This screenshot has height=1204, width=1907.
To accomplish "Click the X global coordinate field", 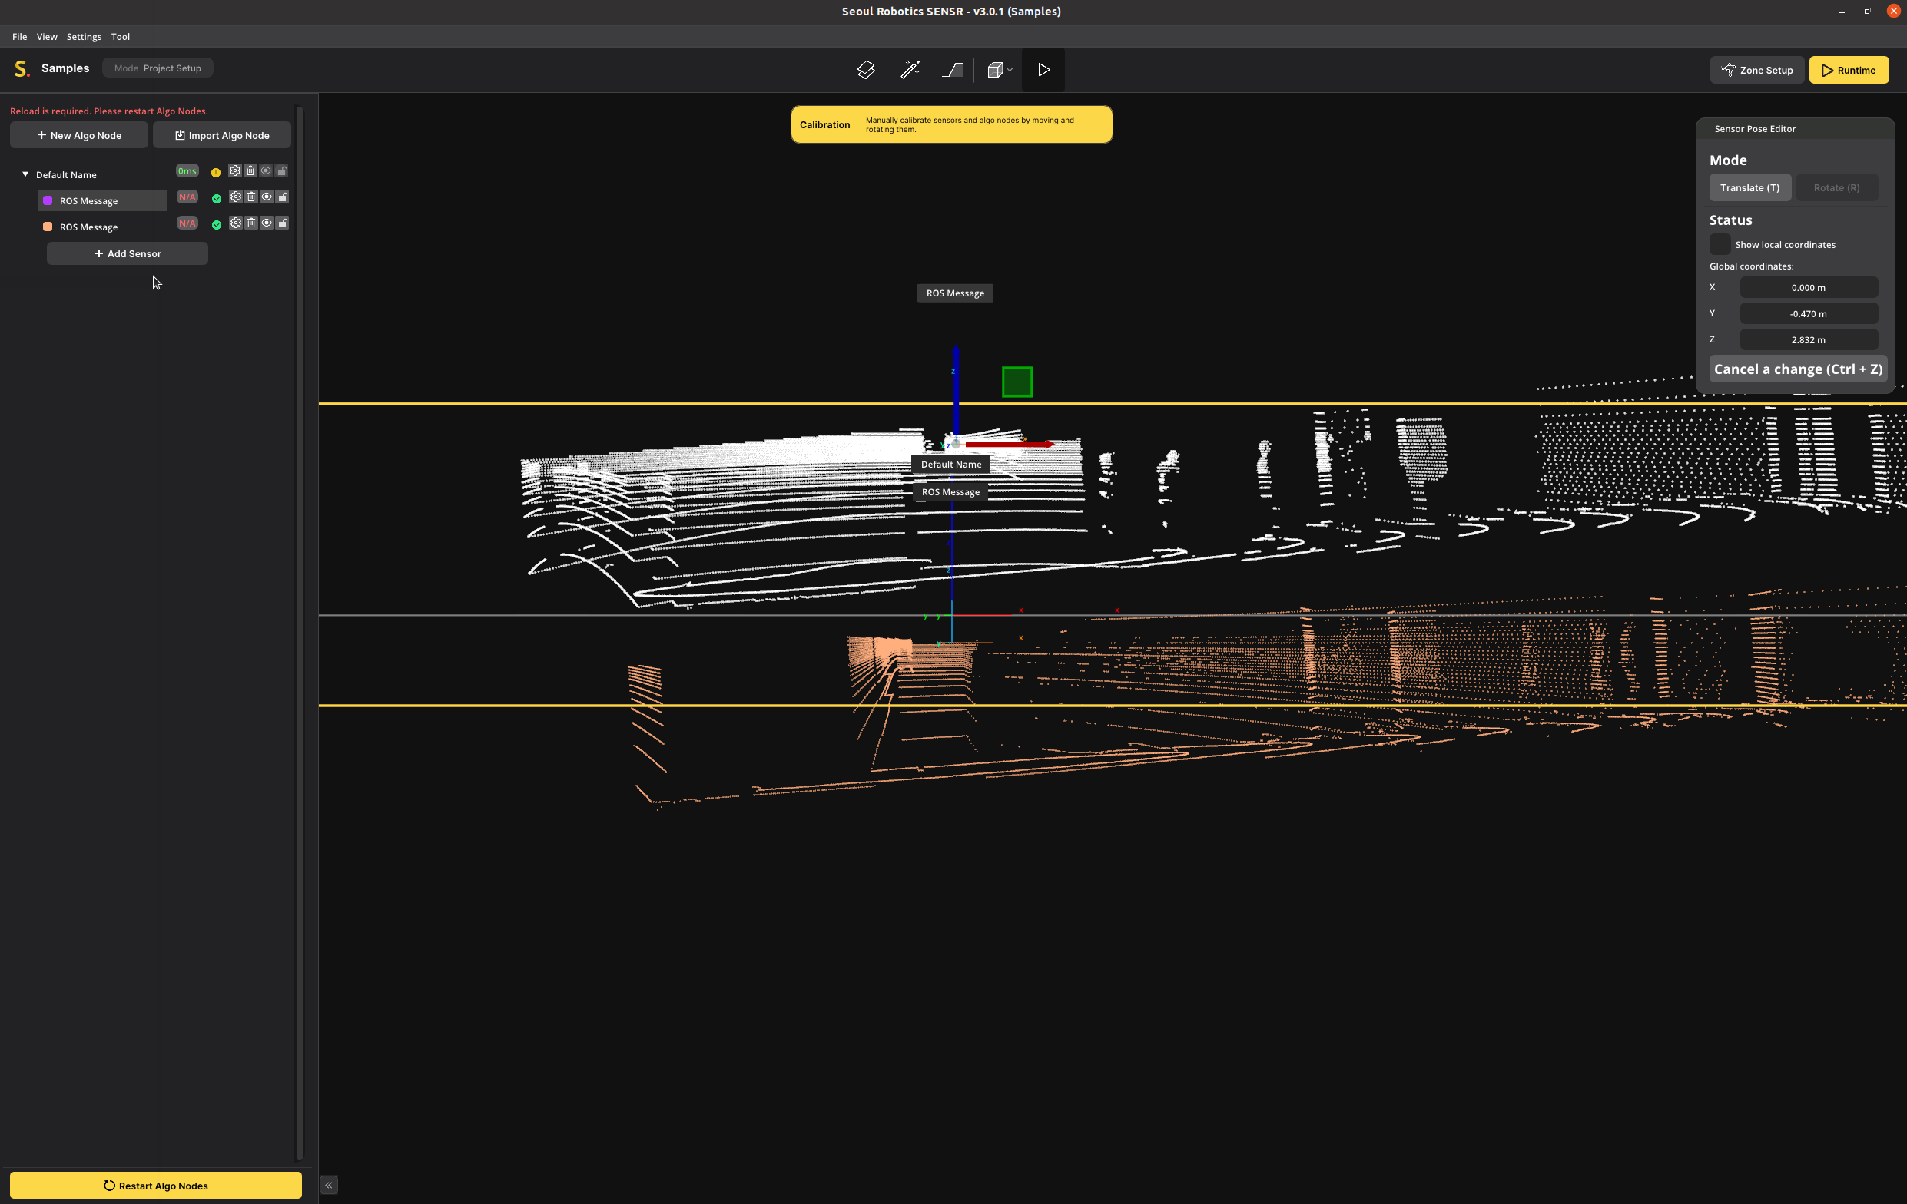I will tap(1808, 287).
